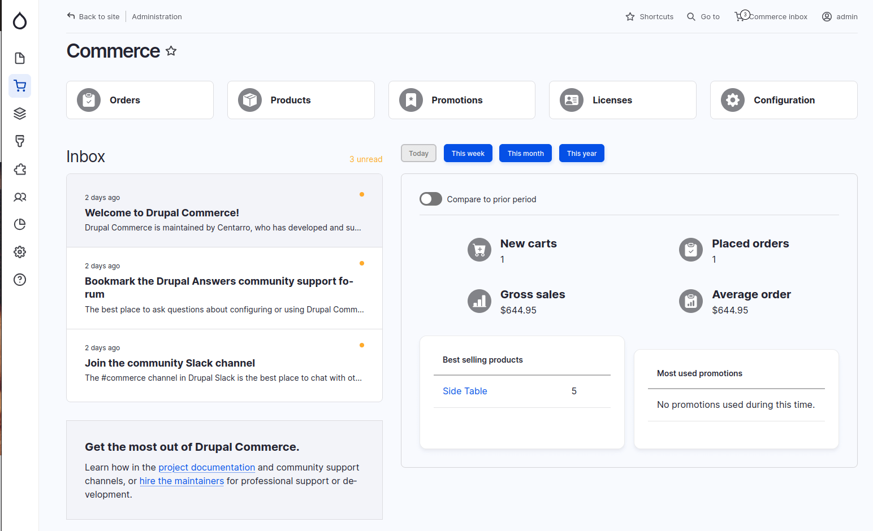Click the No promotions used during this time text
Image resolution: width=873 pixels, height=531 pixels.
[736, 404]
